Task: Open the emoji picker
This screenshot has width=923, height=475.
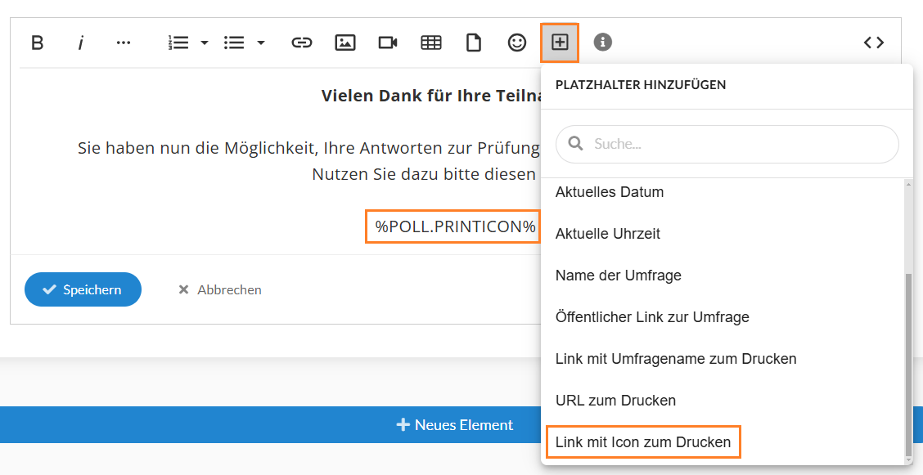Action: tap(517, 43)
